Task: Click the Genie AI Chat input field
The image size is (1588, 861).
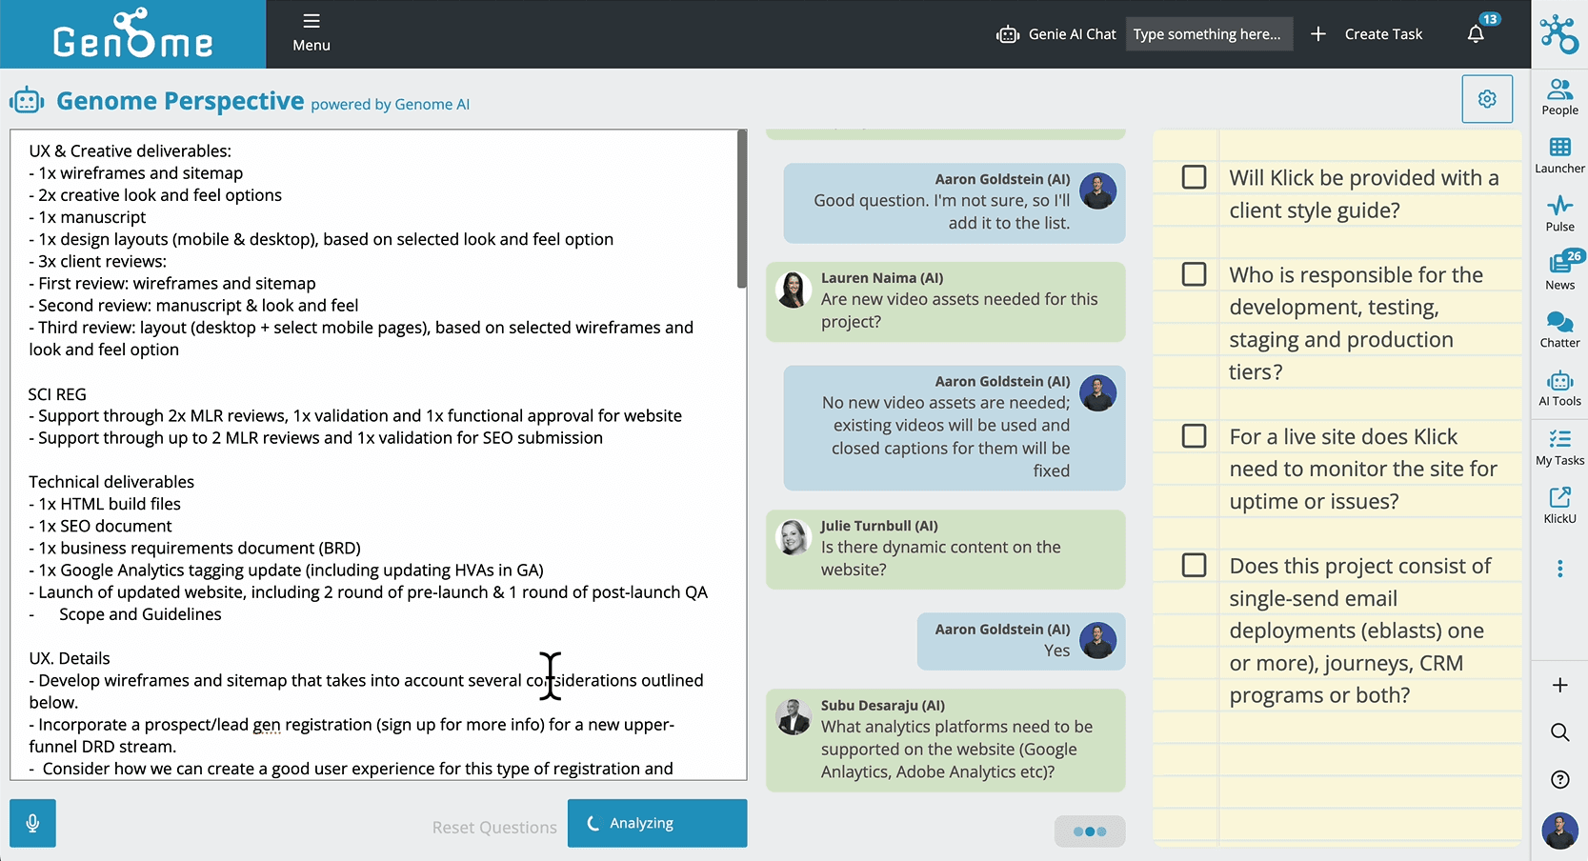Action: (1208, 34)
